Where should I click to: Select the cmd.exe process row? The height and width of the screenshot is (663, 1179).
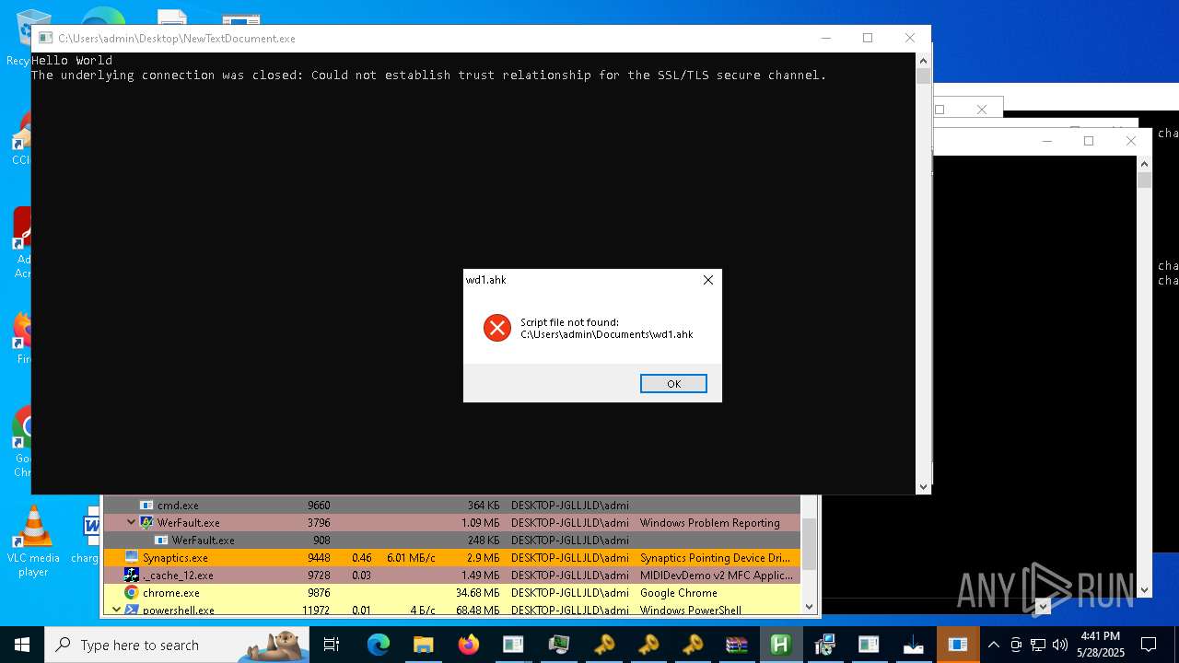click(x=451, y=506)
